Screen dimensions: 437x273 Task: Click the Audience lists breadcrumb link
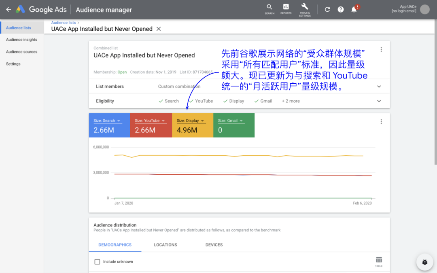63,23
